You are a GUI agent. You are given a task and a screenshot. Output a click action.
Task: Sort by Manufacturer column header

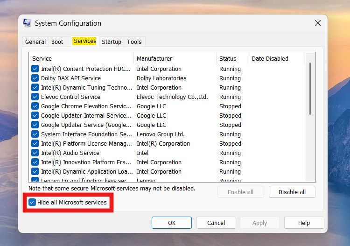pos(175,58)
